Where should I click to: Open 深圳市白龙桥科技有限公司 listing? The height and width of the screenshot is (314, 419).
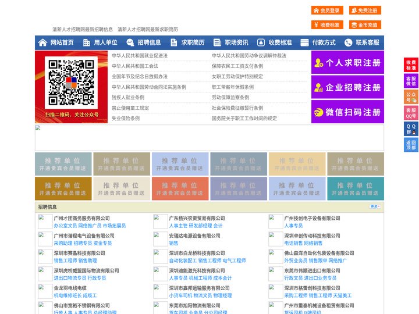pyautogui.click(x=197, y=253)
